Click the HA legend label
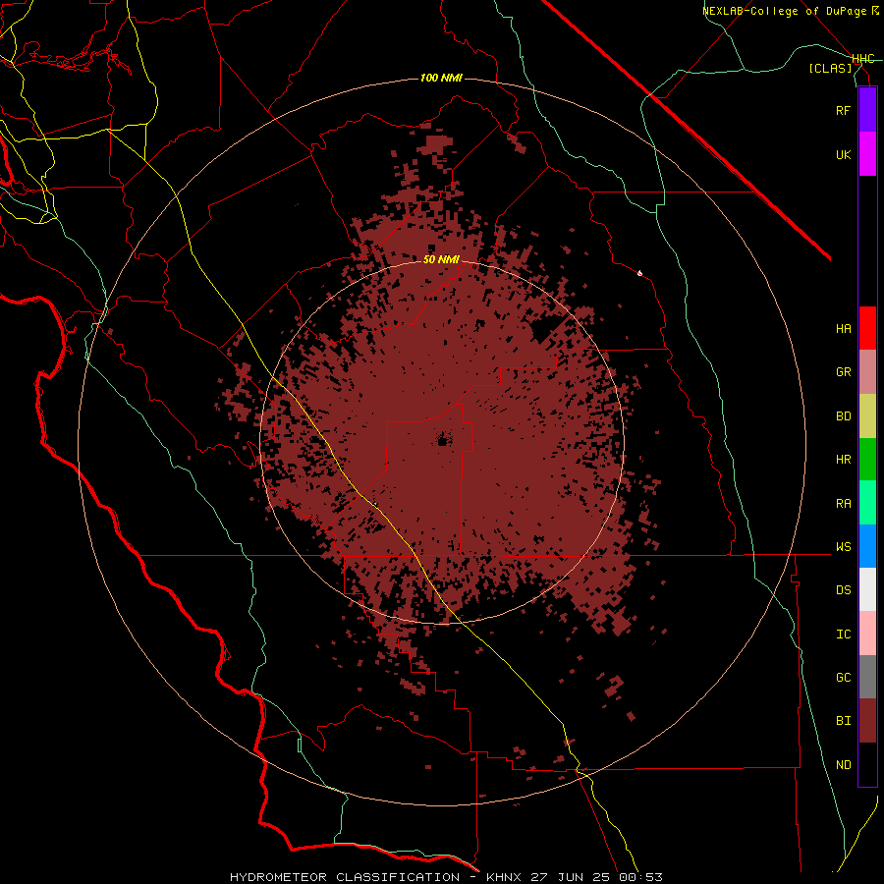This screenshot has width=884, height=884. tap(843, 329)
